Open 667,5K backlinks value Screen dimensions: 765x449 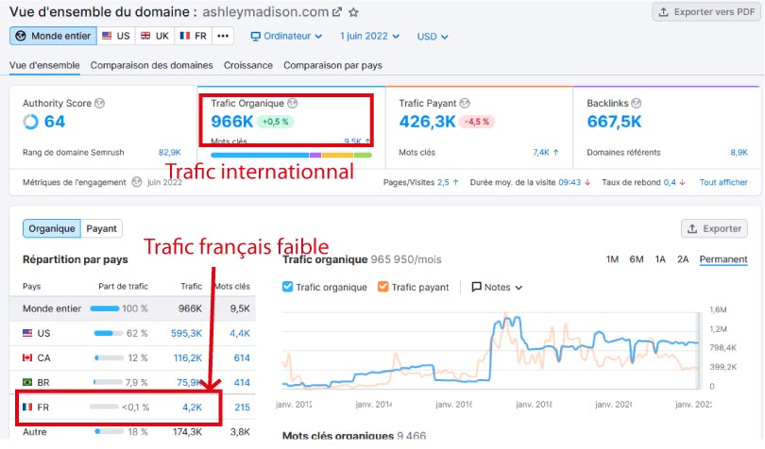614,122
